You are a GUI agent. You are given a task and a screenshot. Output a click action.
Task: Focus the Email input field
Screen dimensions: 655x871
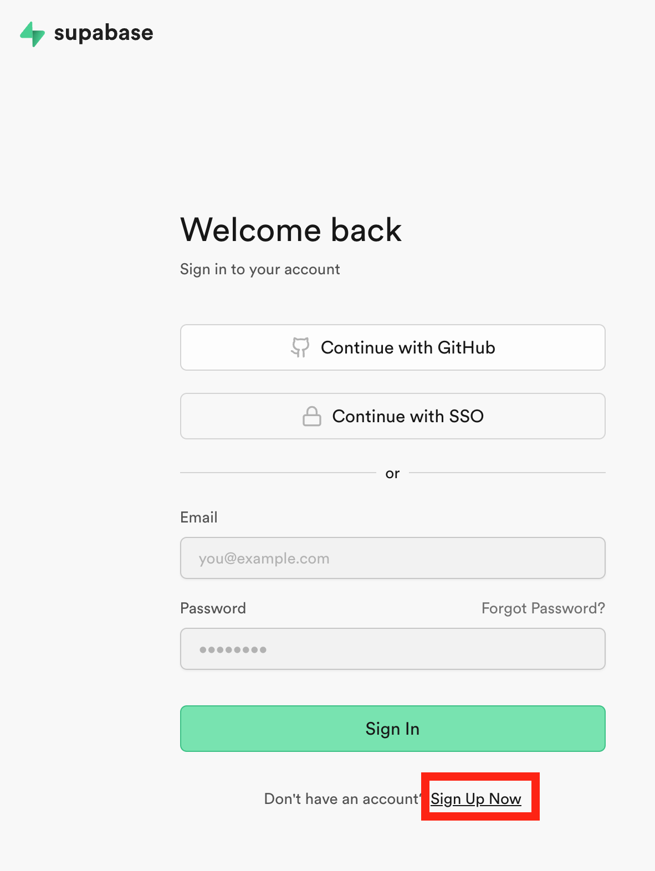393,558
